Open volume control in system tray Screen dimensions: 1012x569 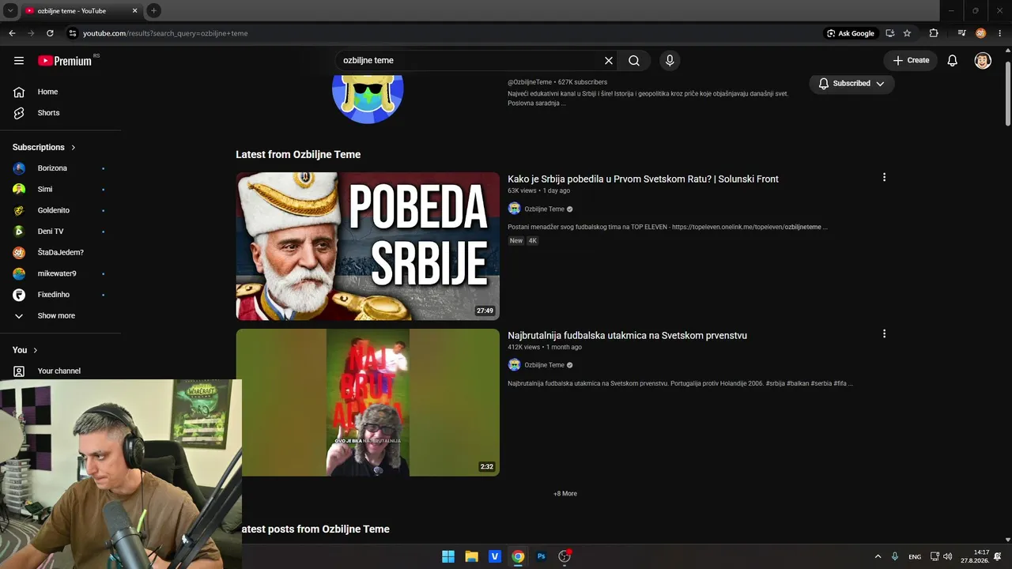948,556
